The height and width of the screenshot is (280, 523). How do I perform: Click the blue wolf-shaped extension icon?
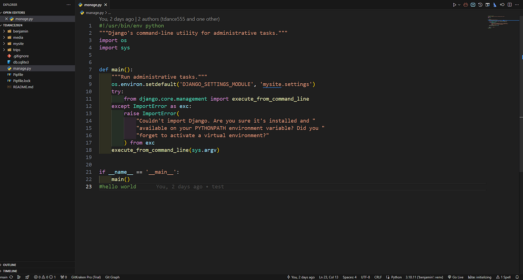(x=495, y=5)
